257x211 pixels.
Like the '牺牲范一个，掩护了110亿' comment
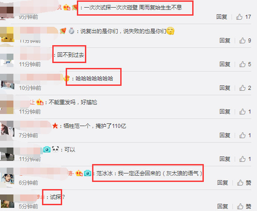tap(242, 135)
